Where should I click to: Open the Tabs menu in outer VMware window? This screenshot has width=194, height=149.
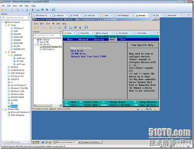[27, 6]
